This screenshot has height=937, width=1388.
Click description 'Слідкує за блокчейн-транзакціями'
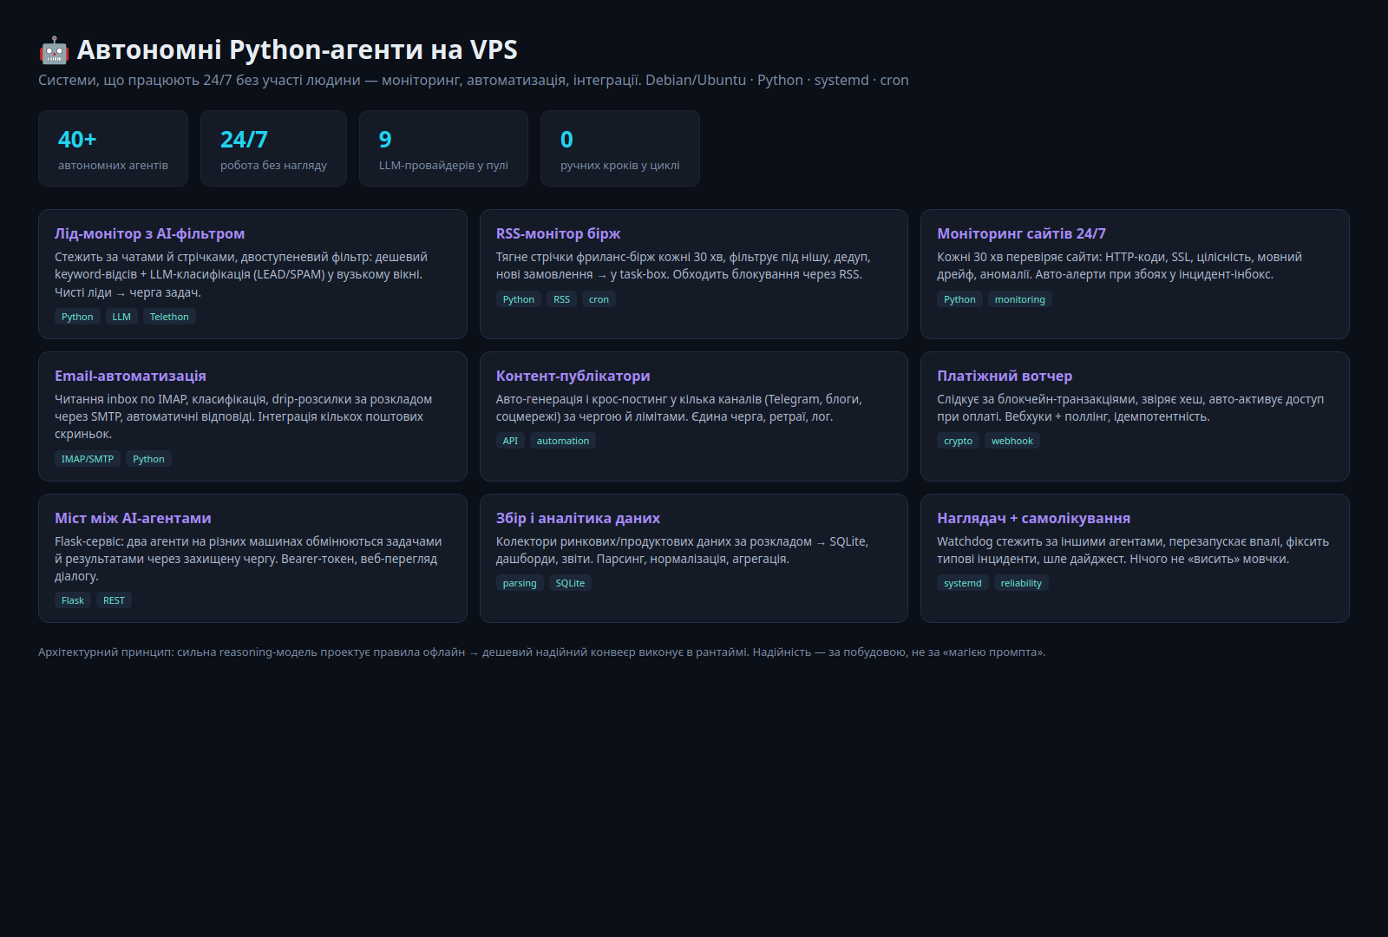1130,408
